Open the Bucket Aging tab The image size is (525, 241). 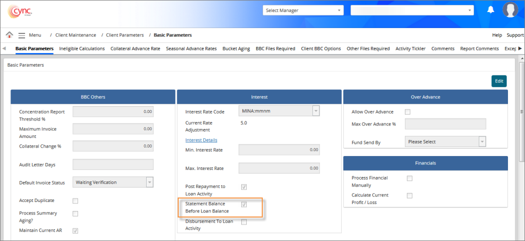pos(236,48)
